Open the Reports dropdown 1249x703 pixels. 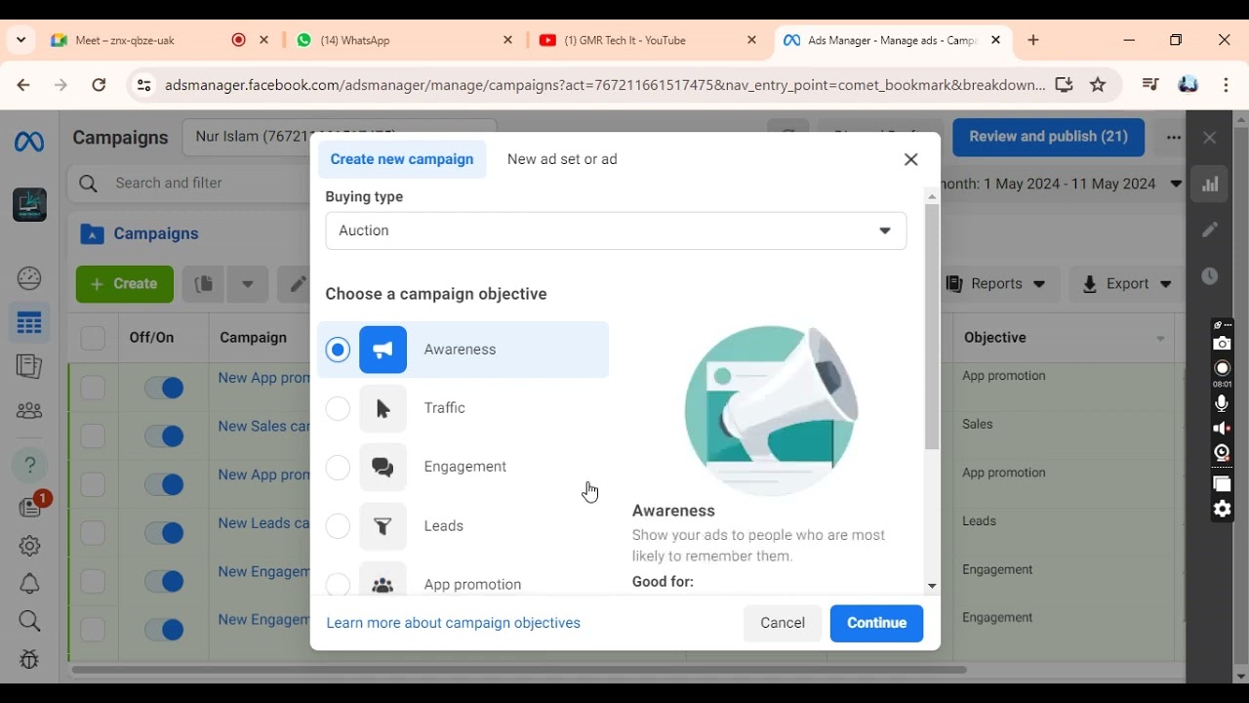(x=995, y=284)
